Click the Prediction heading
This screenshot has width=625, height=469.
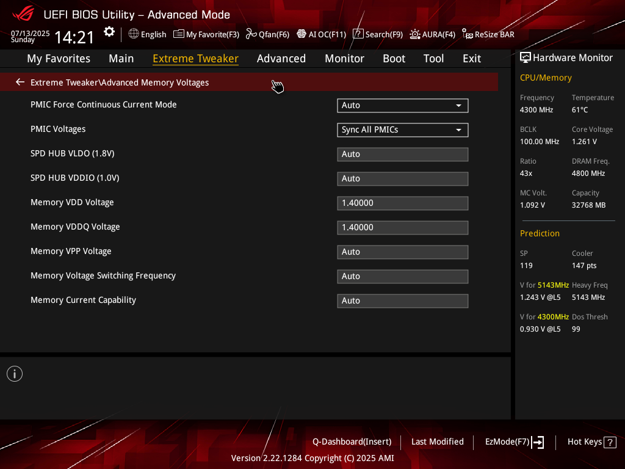[540, 233]
